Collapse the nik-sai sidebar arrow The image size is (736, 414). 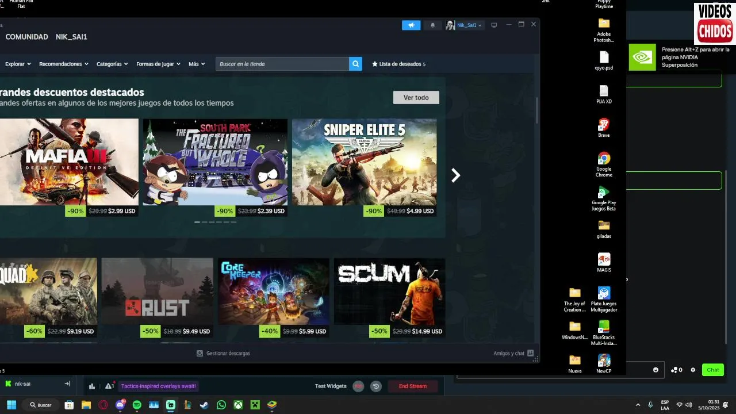tap(67, 384)
